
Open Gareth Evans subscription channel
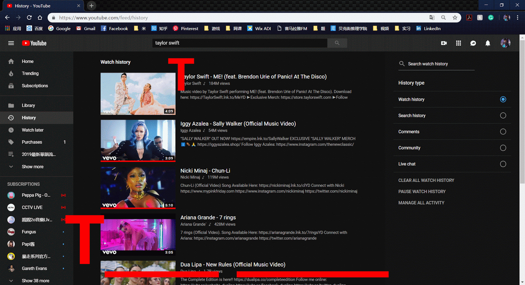coord(36,268)
